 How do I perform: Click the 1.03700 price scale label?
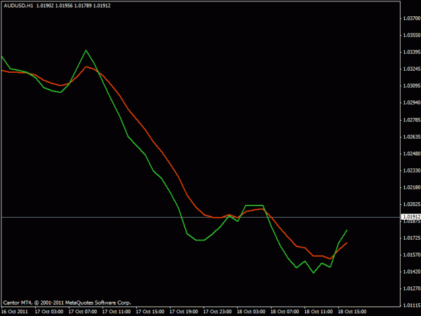pyautogui.click(x=412, y=18)
